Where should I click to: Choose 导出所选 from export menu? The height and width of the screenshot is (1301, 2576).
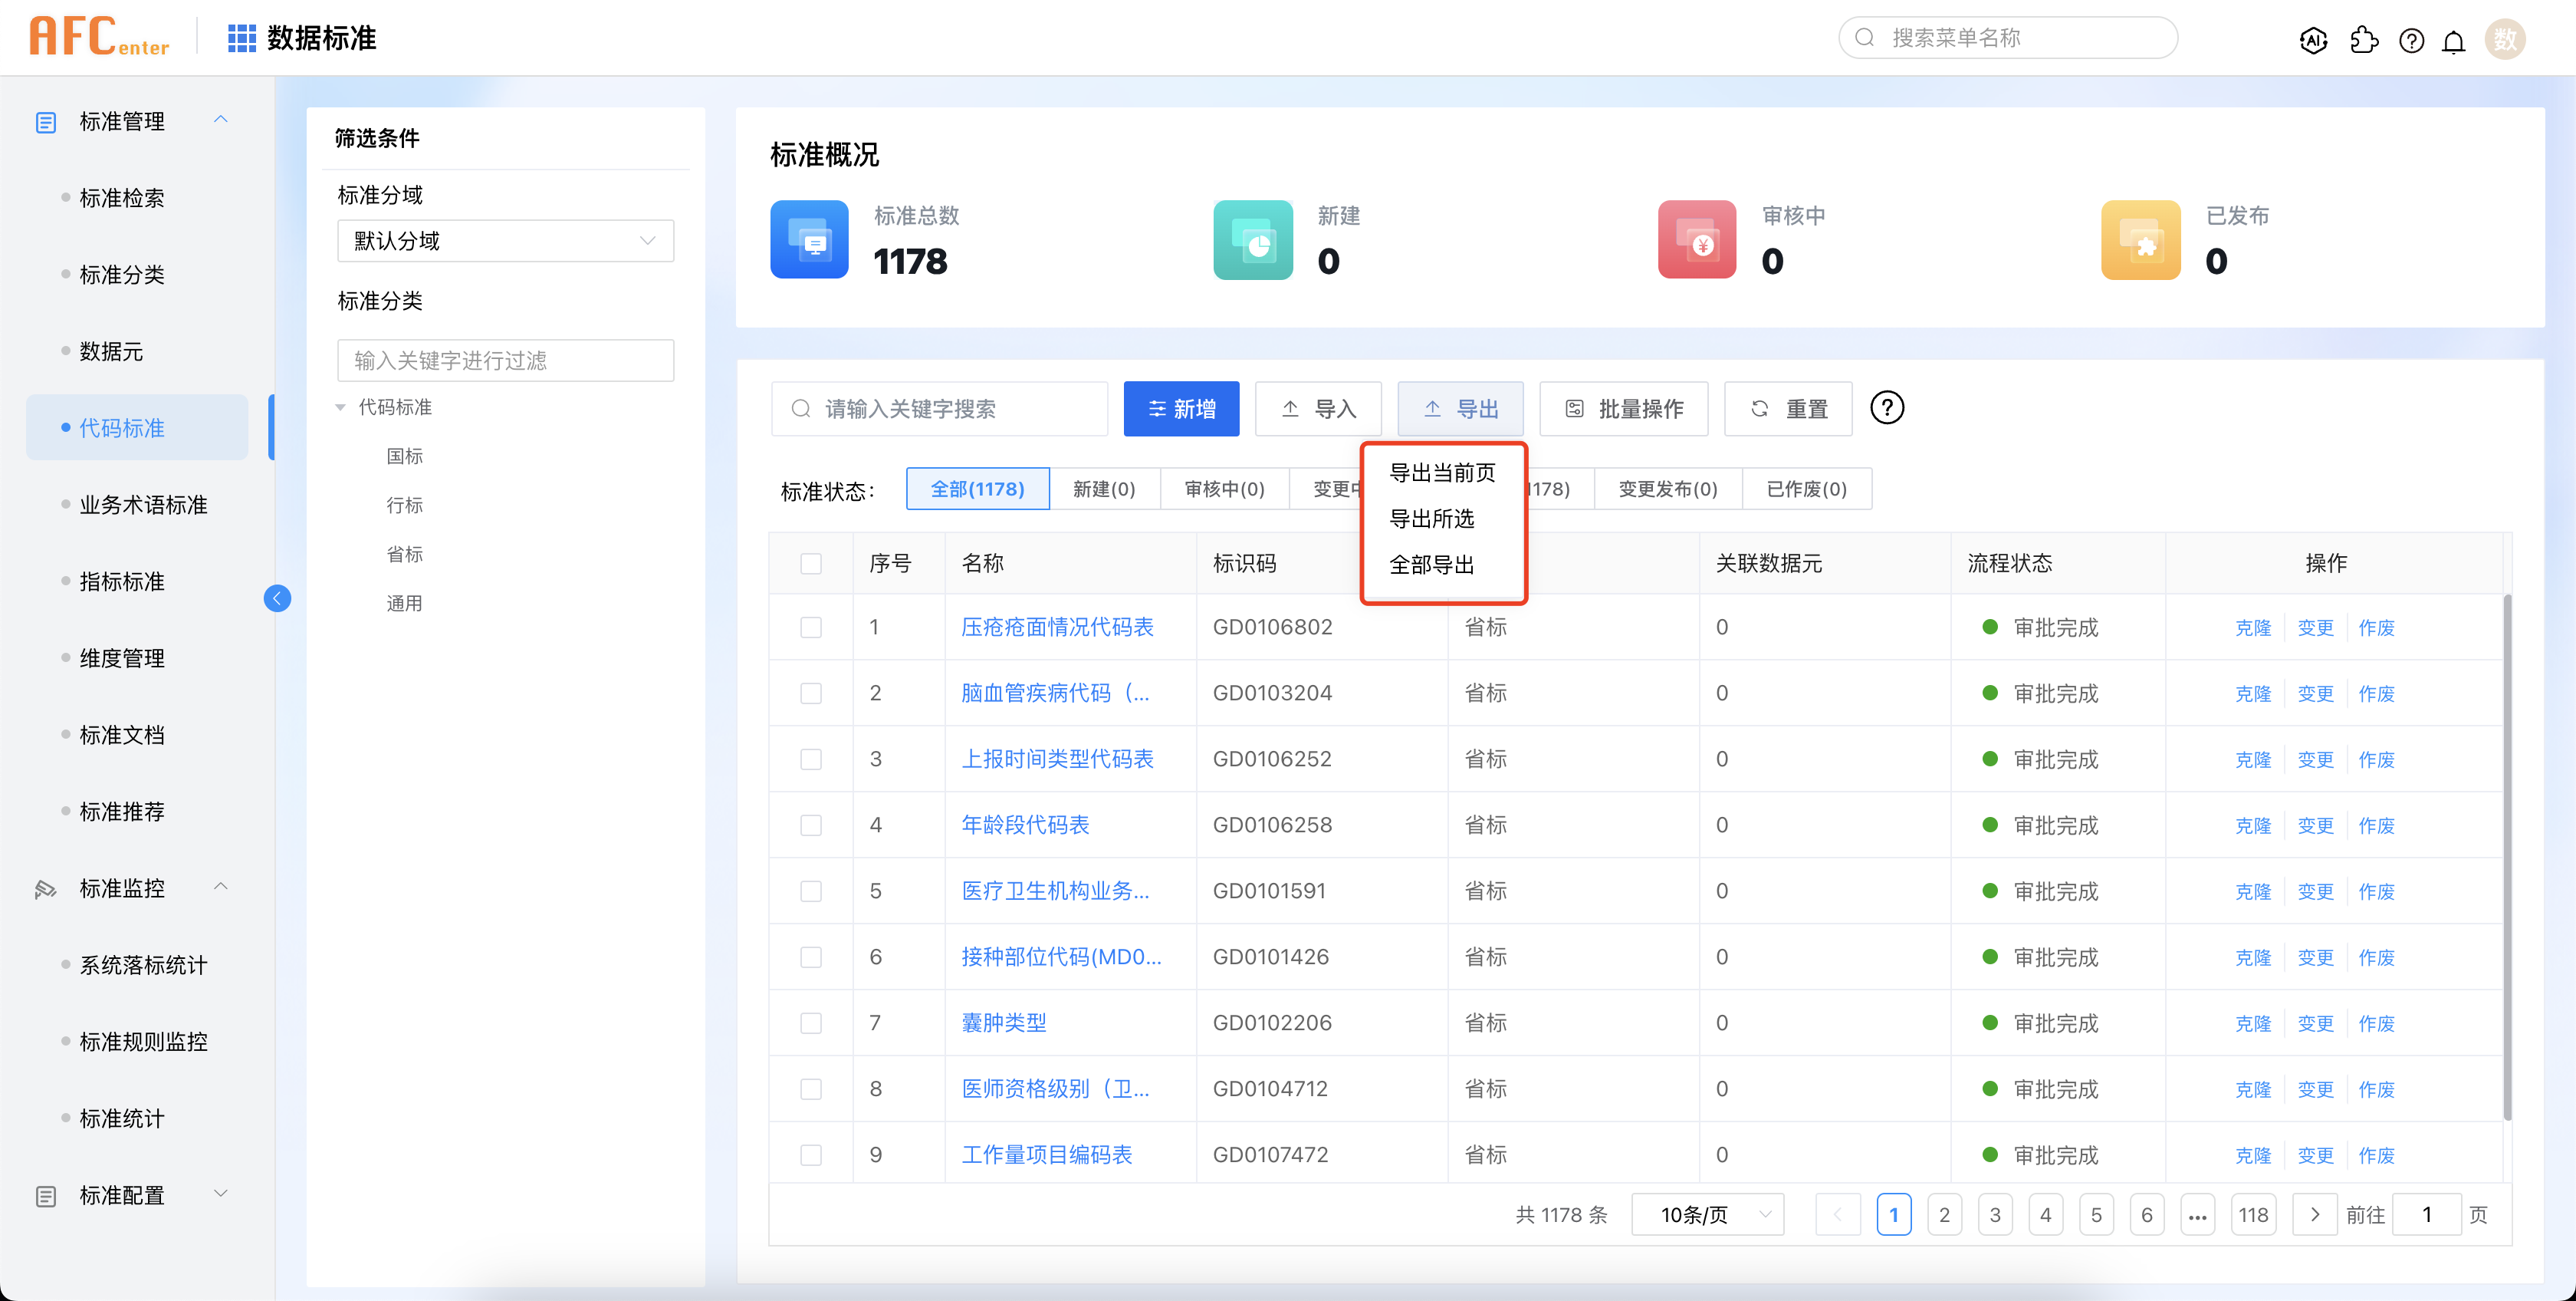[x=1432, y=519]
